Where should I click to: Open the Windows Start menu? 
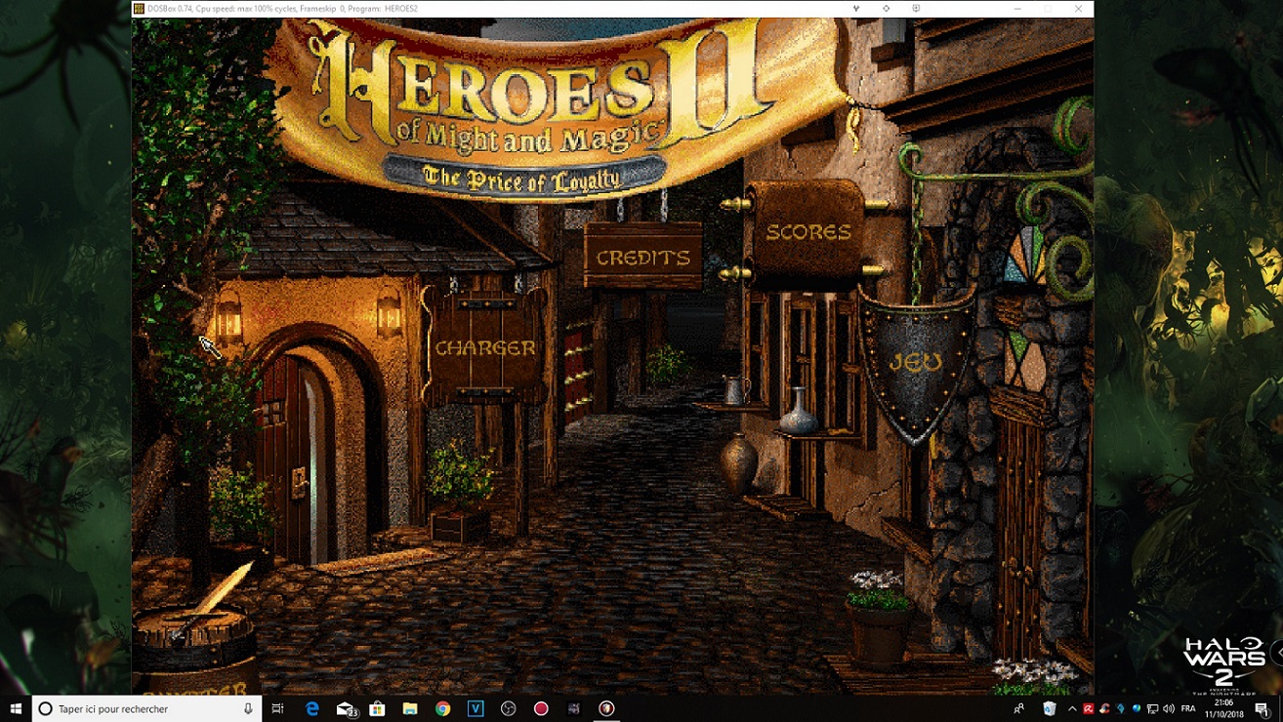point(16,708)
